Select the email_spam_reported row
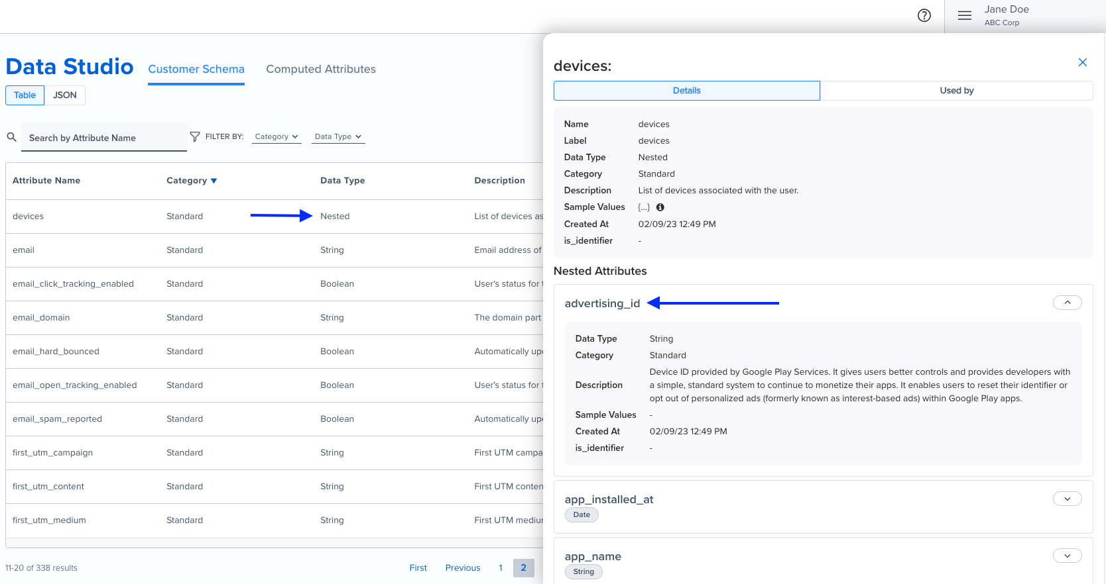The width and height of the screenshot is (1106, 584). (275, 419)
